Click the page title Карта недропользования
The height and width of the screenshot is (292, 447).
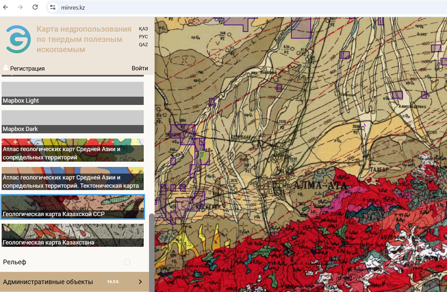(x=84, y=39)
